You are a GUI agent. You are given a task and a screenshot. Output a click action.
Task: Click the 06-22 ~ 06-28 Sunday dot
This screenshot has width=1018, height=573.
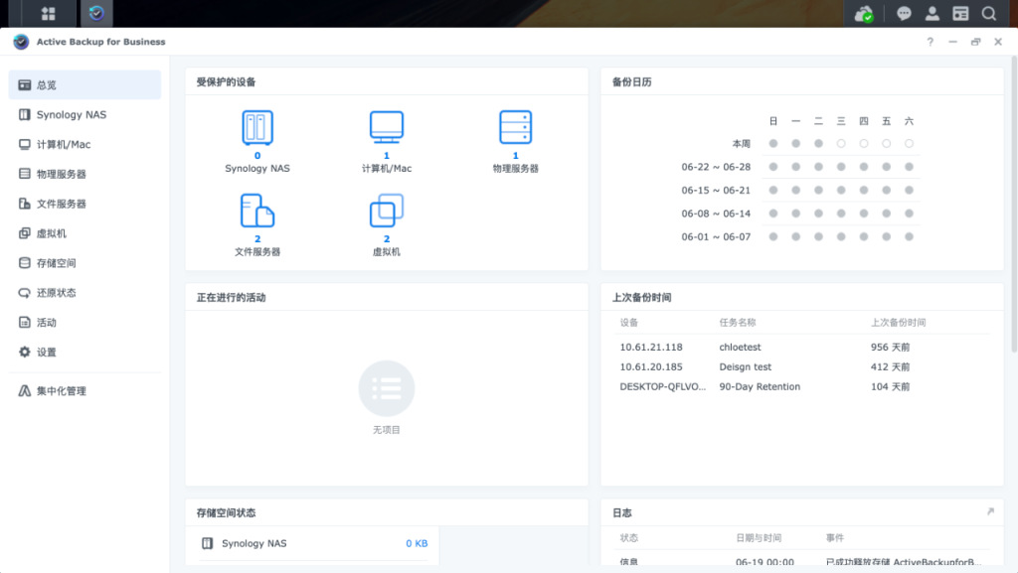(773, 167)
